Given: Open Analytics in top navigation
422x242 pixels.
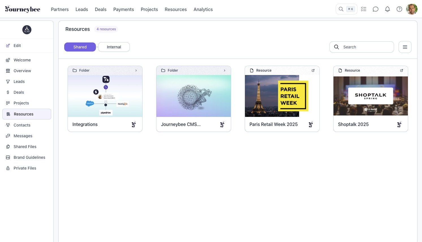Looking at the screenshot, I should click(203, 9).
